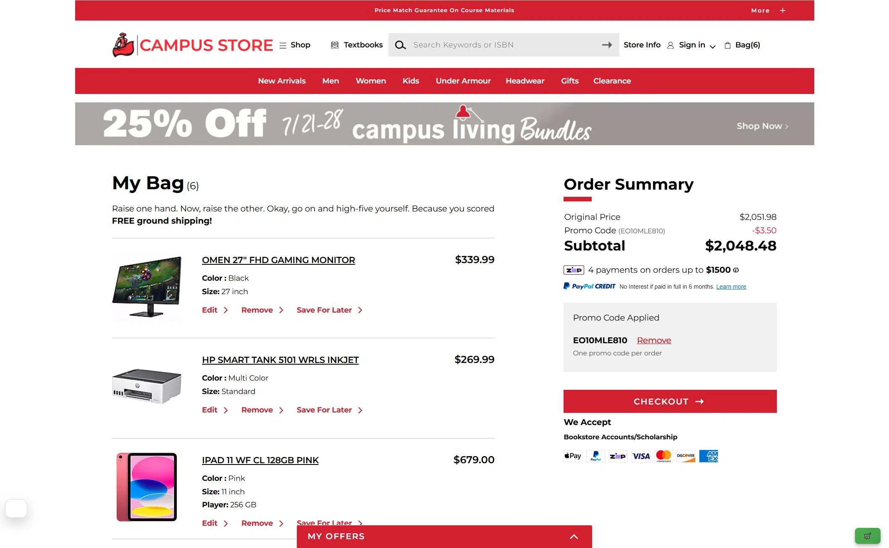
Task: Remove the HP Smart Tank printer
Action: tap(262, 410)
